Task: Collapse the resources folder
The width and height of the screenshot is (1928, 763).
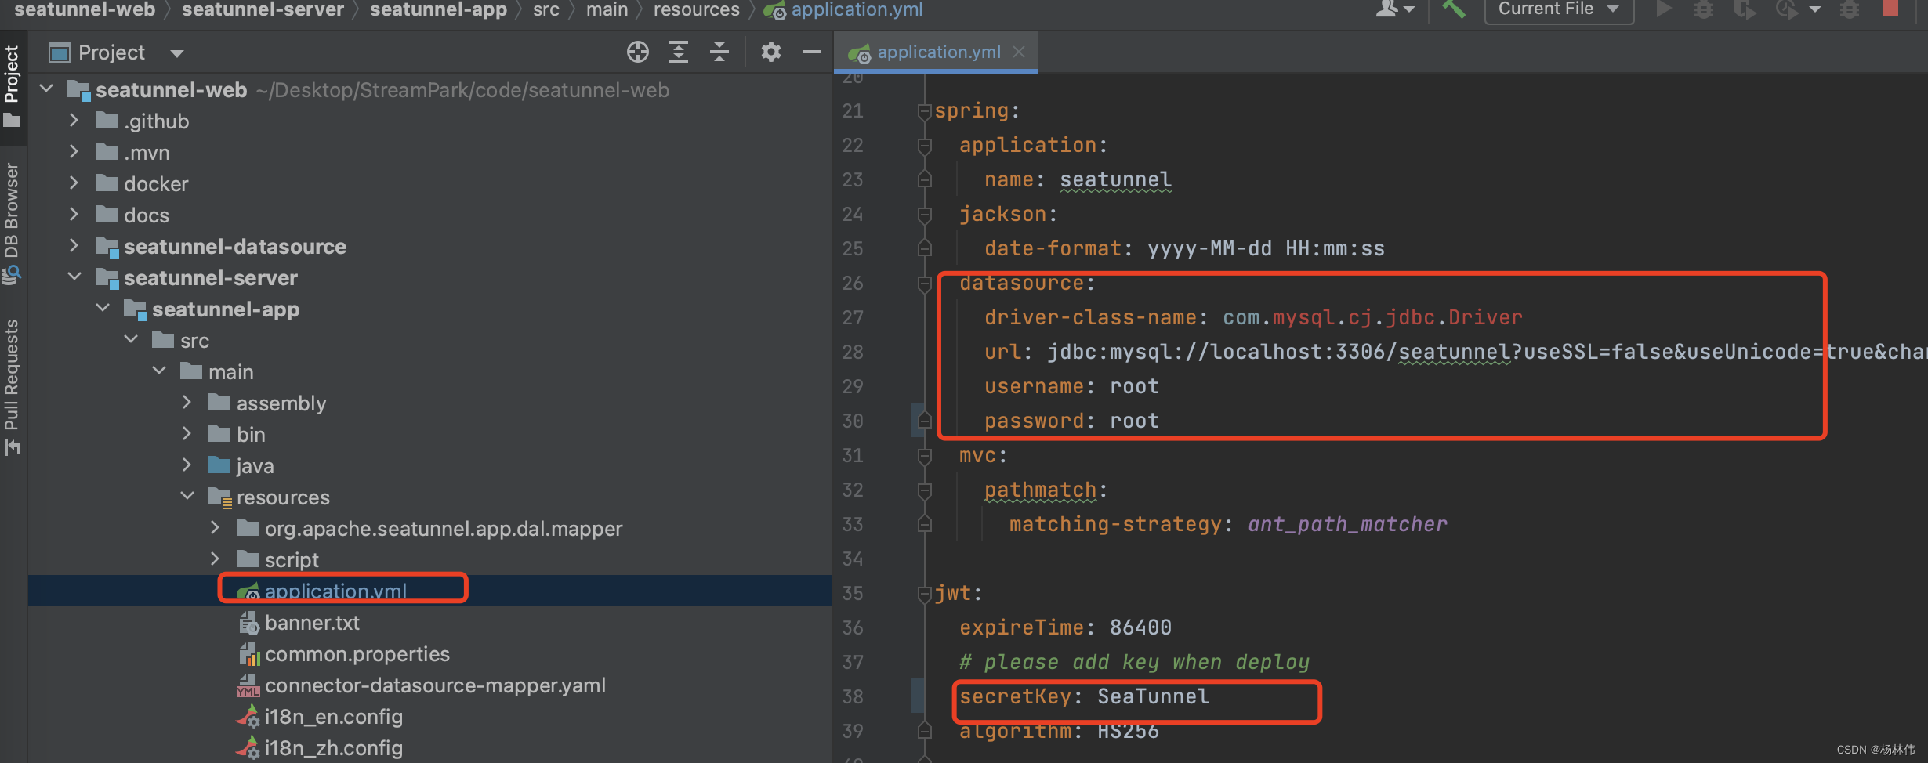Action: click(x=187, y=496)
